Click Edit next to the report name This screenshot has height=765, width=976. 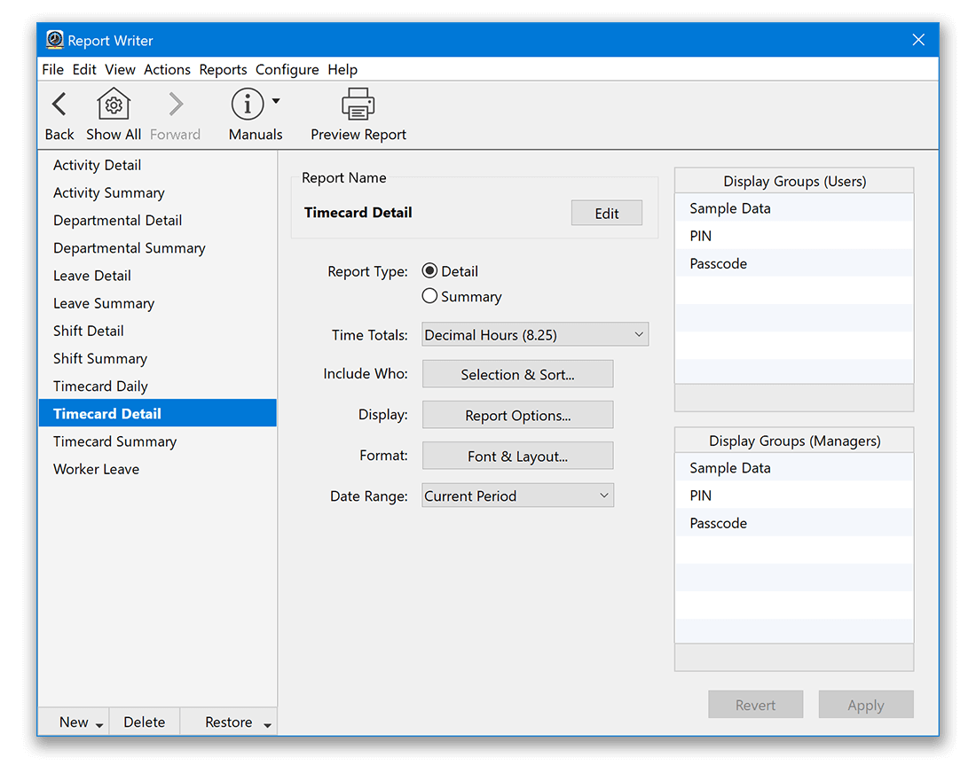(606, 213)
